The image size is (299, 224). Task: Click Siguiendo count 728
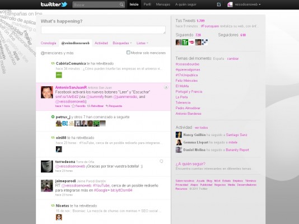198,35
